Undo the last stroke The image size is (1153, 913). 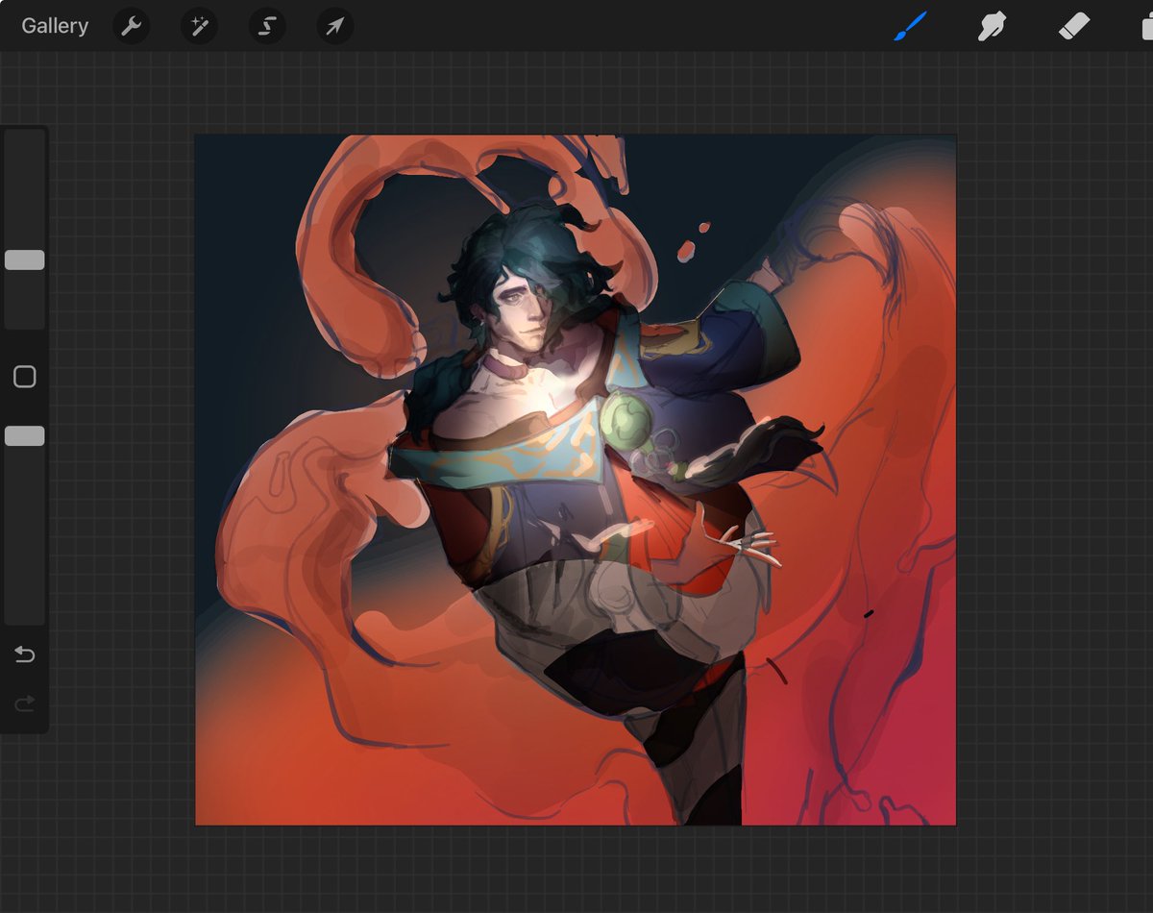tap(25, 654)
